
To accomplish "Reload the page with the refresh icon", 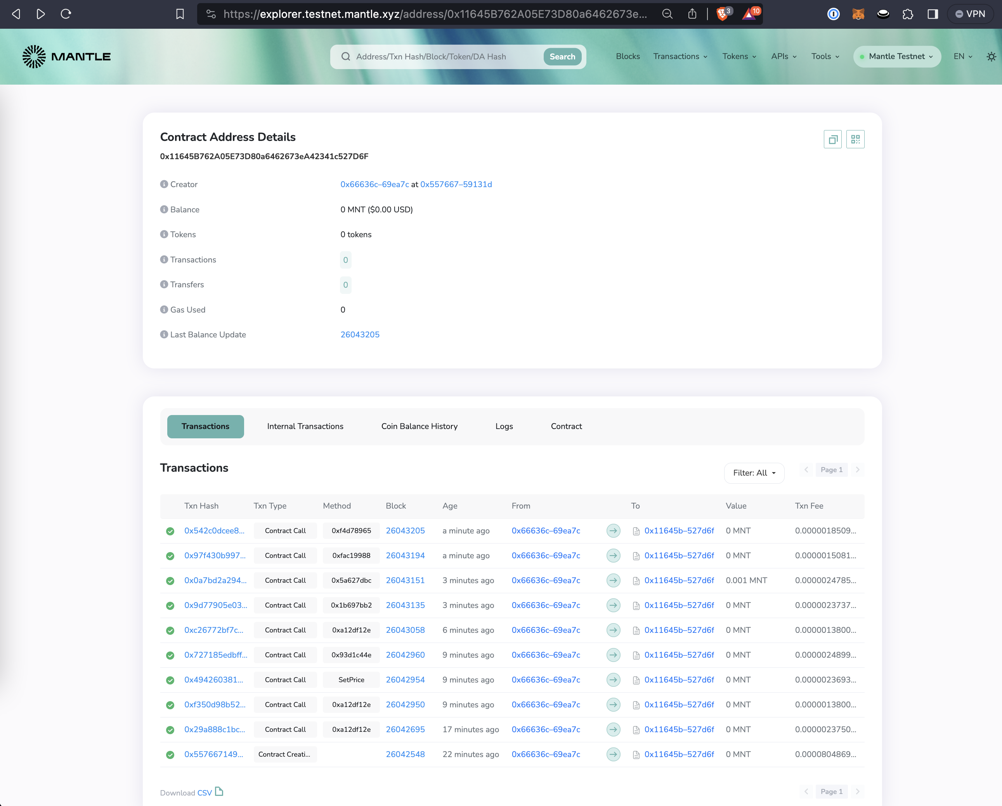I will pos(66,14).
